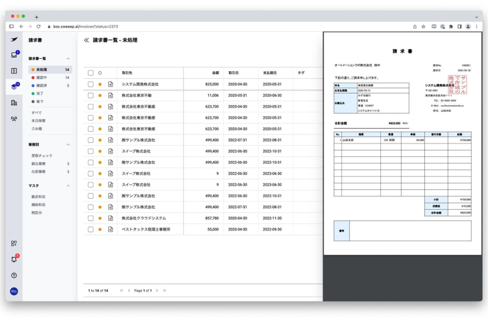
Task: Bookmark page with the star icon
Action: click(x=423, y=26)
